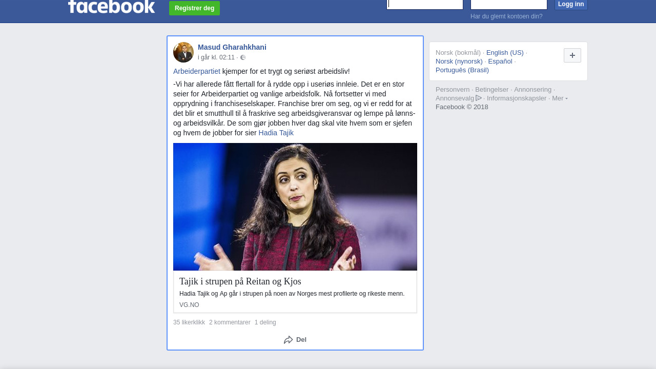Focus the email login input field

(x=425, y=5)
